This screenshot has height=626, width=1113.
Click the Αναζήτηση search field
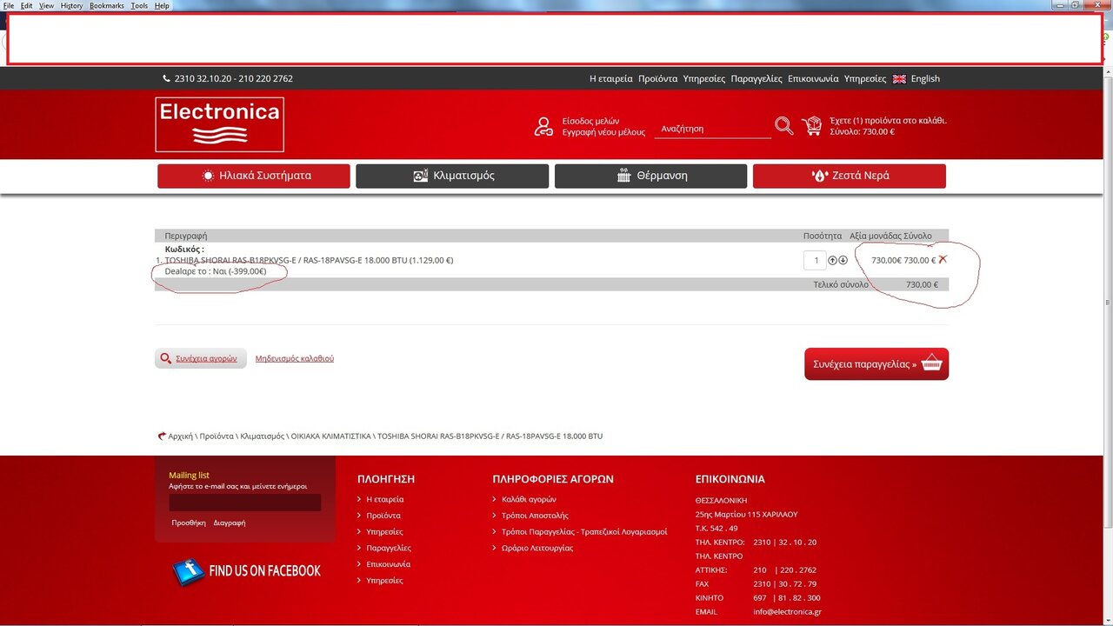click(713, 129)
